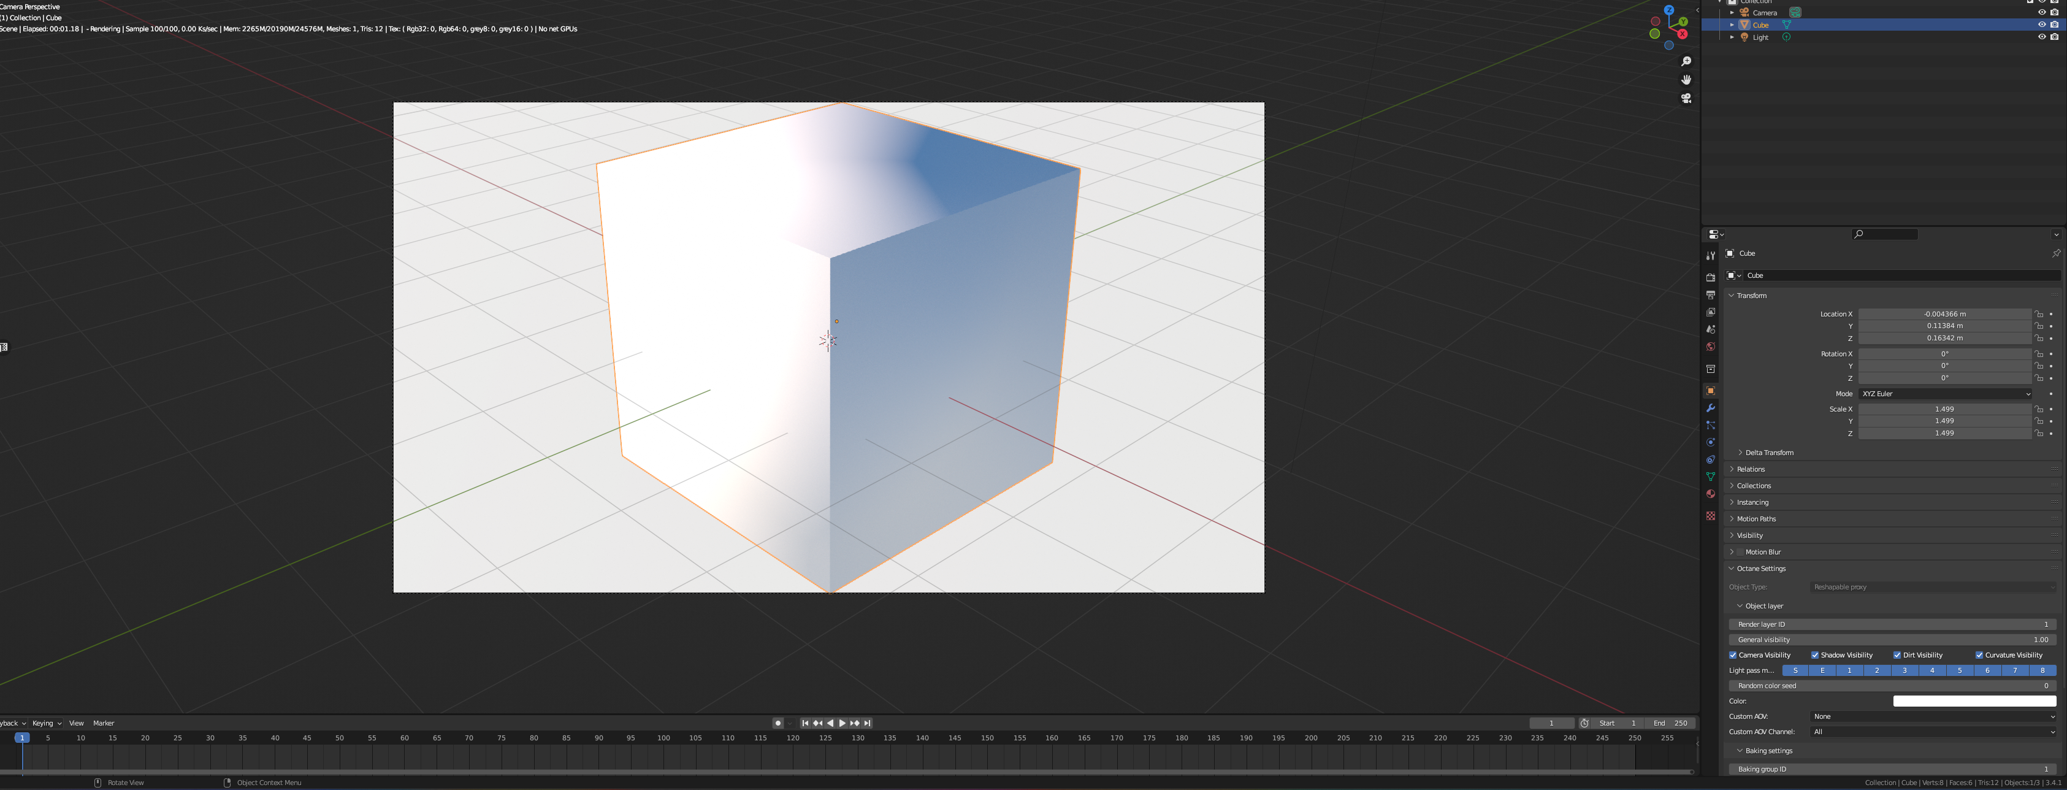This screenshot has width=2067, height=790.
Task: Open the timeline View menu
Action: click(x=76, y=723)
